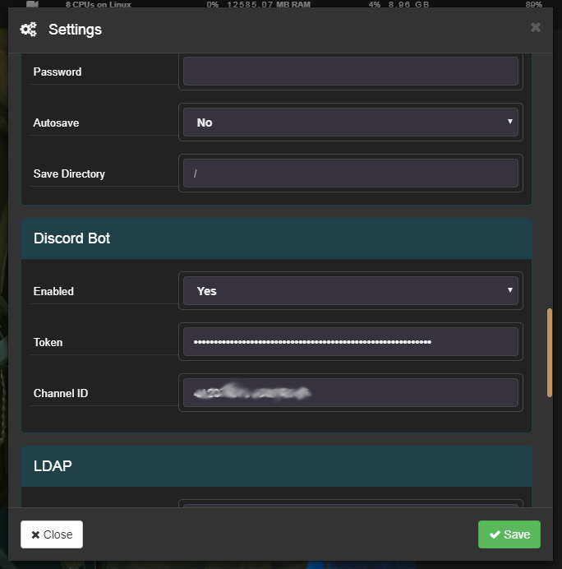The image size is (562, 569).
Task: Click the Save Directory input field
Action: 351,173
